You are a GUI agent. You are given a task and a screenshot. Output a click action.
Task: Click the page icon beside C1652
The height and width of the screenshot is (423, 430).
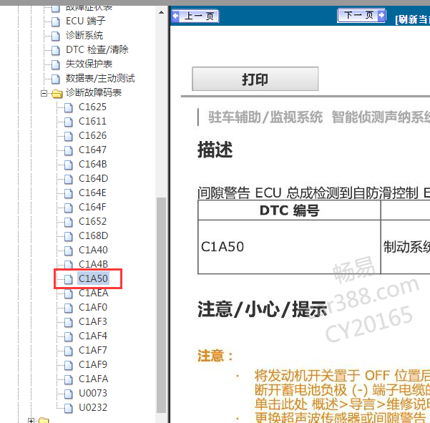pos(69,222)
